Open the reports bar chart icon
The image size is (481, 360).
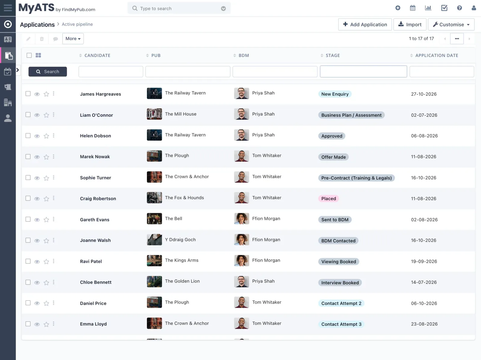(428, 8)
